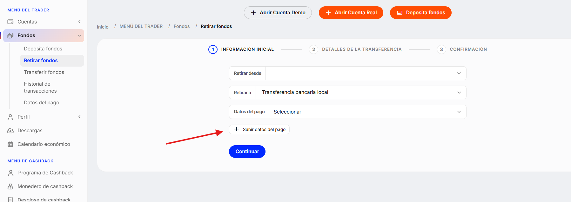Viewport: 571px width, 202px height.
Task: Click the blue Continuar button
Action: 247,152
